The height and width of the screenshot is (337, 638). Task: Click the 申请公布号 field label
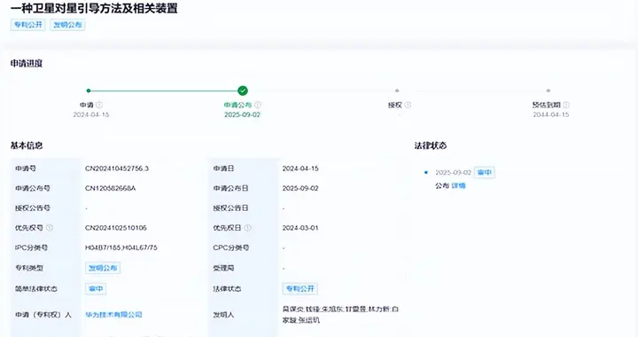click(x=33, y=188)
